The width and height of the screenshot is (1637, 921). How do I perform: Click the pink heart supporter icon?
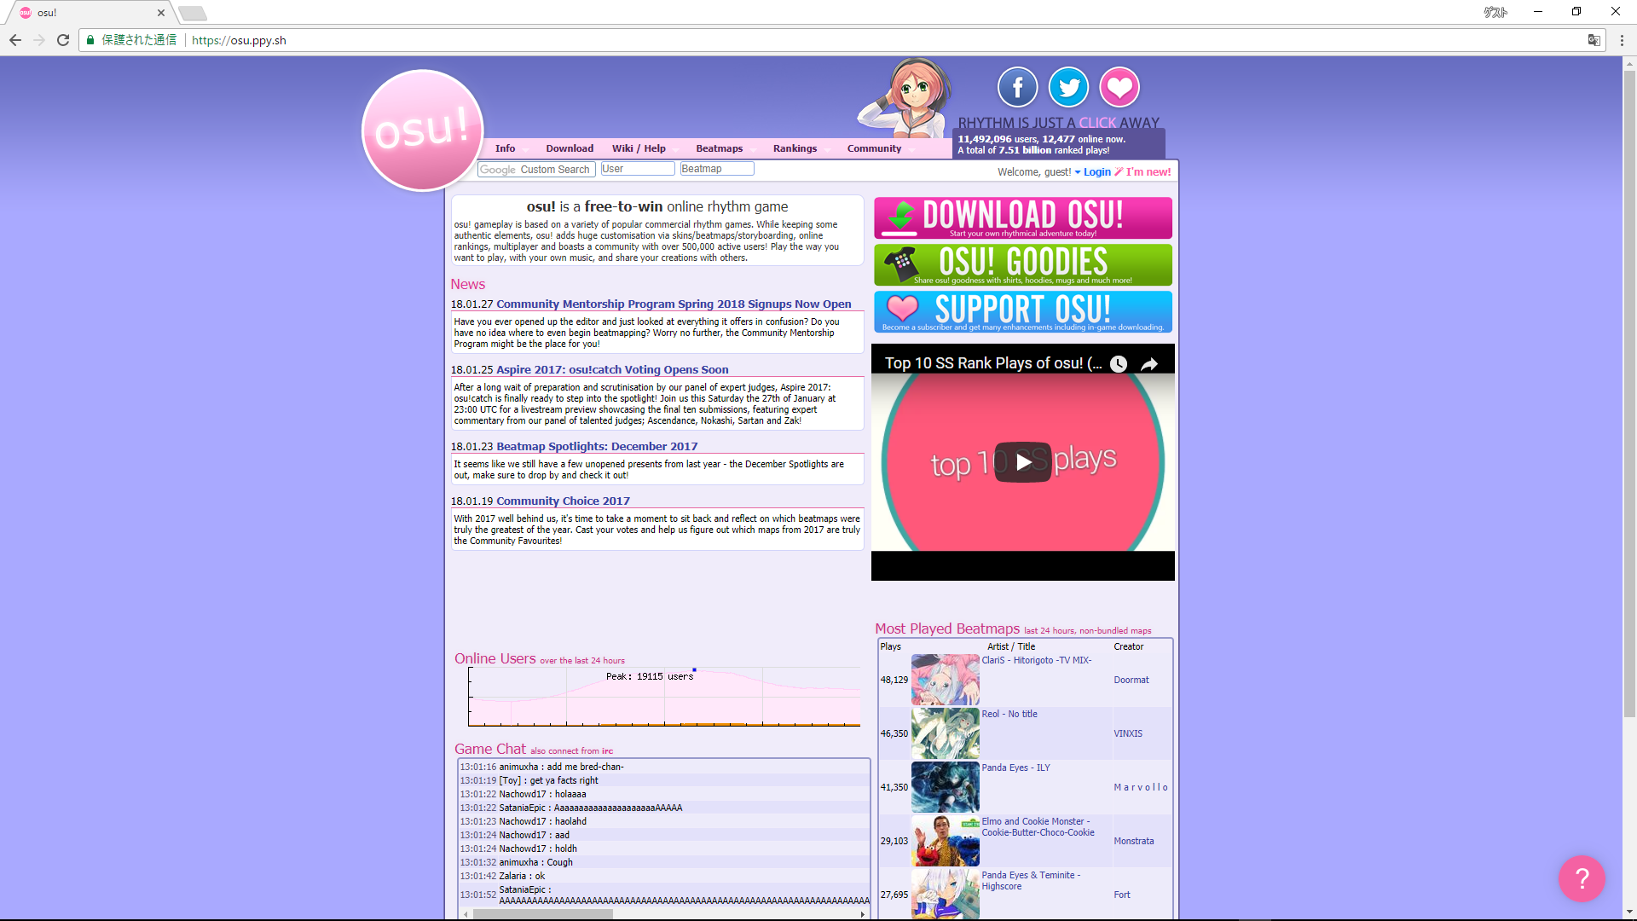[x=1119, y=87]
